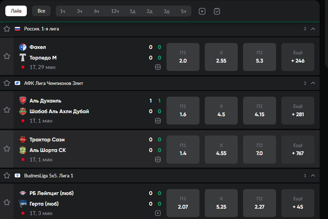The image size is (328, 219).
Task: Favorite the Россия 1-я лига league
Action: click(7, 29)
